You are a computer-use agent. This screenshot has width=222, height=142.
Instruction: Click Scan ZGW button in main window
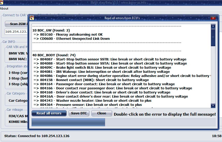pos(16,24)
